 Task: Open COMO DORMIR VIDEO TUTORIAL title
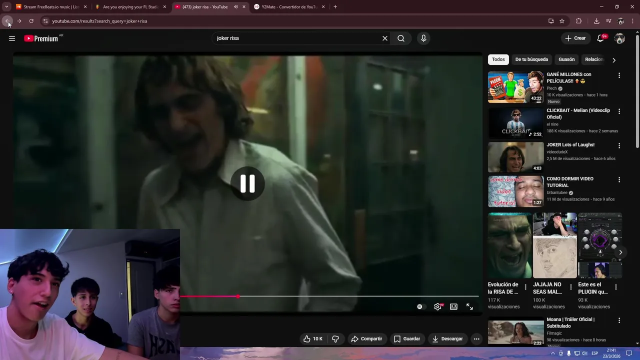(570, 182)
